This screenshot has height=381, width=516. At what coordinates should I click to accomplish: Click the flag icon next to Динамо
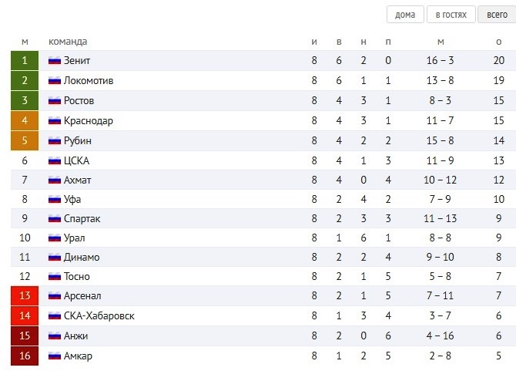(55, 257)
